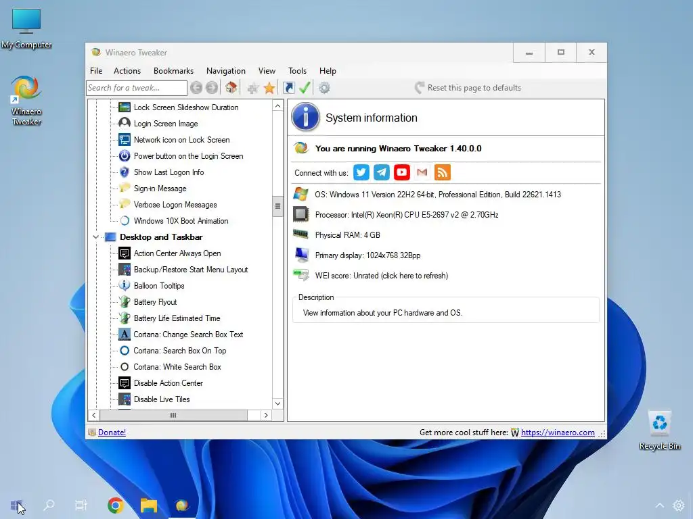693x519 pixels.
Task: Click the horizontal scroll left arrow
Action: [93, 416]
